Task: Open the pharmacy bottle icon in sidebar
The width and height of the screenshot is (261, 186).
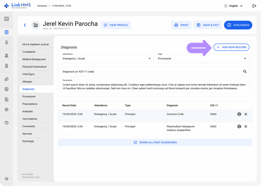Action: point(6,66)
